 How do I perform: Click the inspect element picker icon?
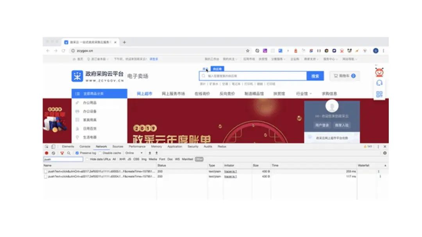coord(46,147)
